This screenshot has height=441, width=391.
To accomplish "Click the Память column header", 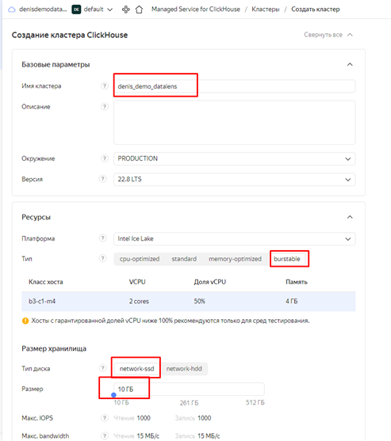I will [x=297, y=282].
